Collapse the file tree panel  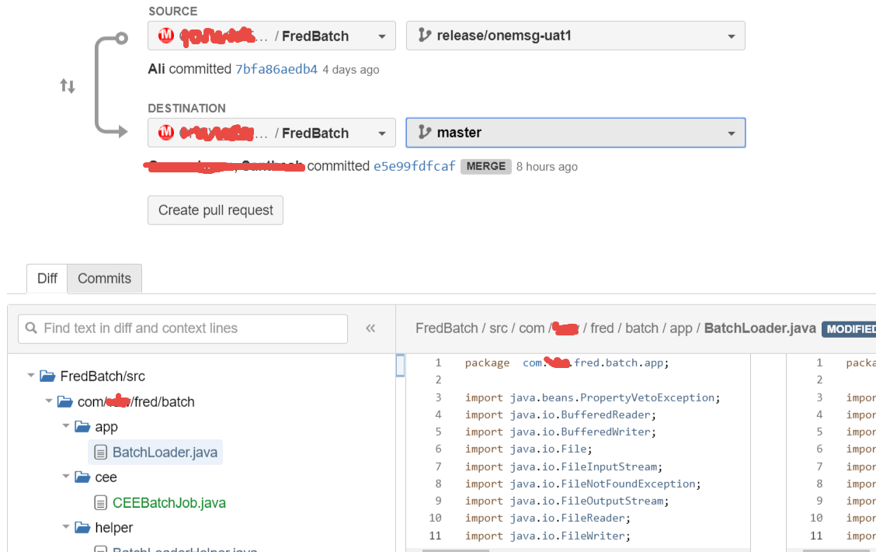point(370,328)
